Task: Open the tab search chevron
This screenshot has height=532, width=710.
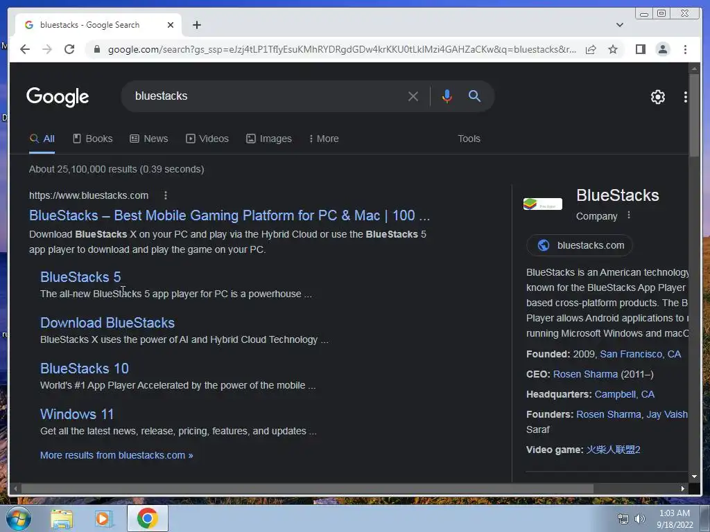Action: tap(619, 25)
